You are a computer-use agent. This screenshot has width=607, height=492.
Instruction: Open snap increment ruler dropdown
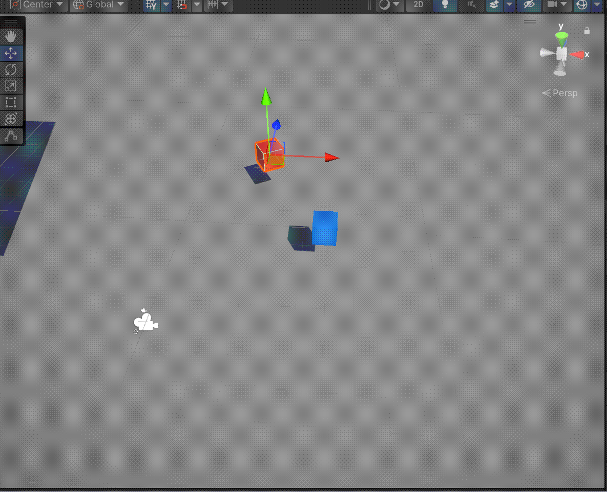coord(218,5)
